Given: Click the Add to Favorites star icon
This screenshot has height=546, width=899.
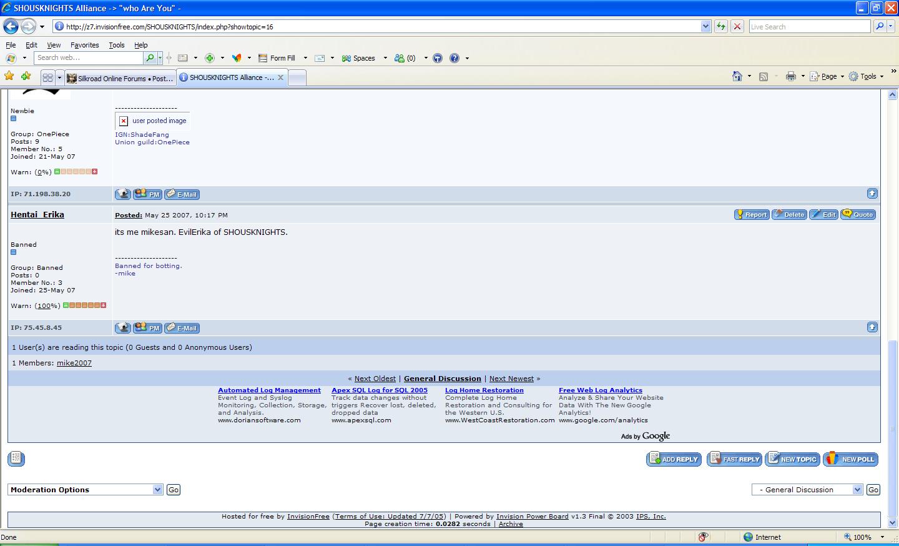Looking at the screenshot, I should click(26, 76).
